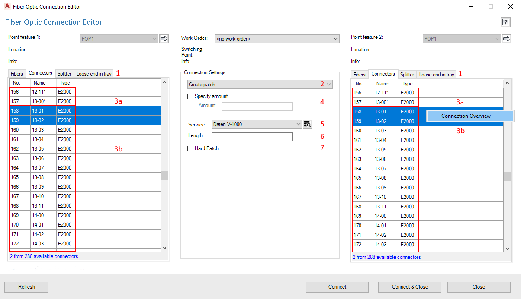Click the right connector list scrollbar thumb
Viewport: 521px width, 299px height.
coord(507,176)
